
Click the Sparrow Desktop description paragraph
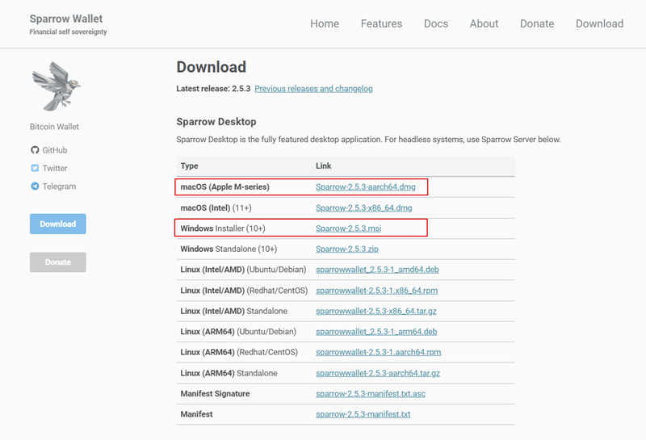pyautogui.click(x=368, y=140)
